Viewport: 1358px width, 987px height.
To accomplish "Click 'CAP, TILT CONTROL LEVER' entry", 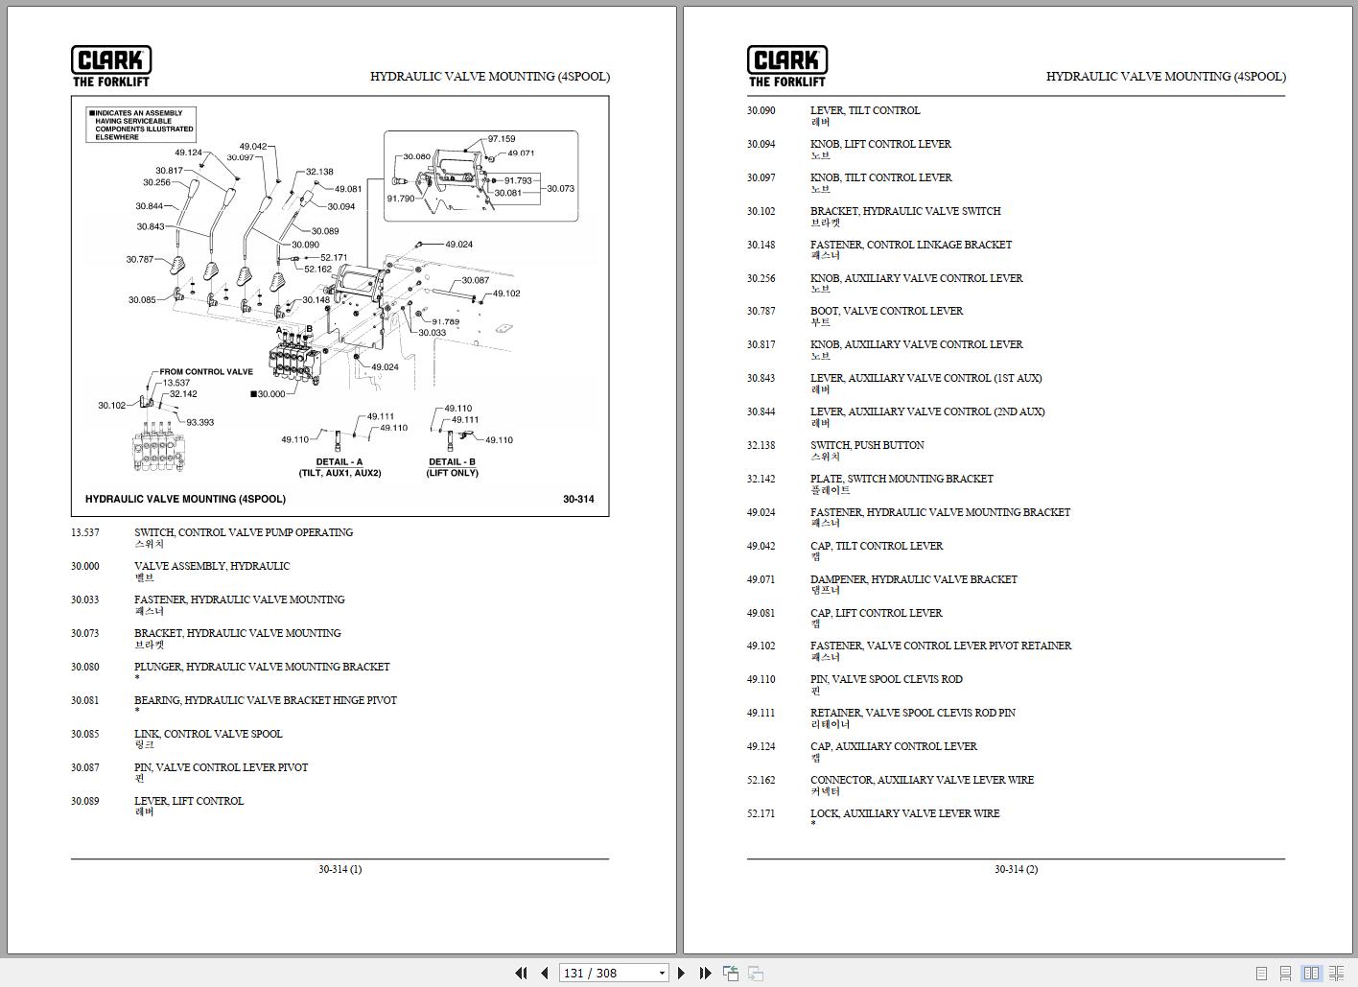I will 877,546.
